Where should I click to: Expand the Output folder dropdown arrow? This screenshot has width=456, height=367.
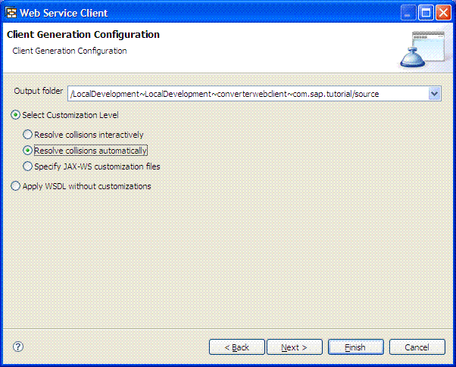[434, 94]
